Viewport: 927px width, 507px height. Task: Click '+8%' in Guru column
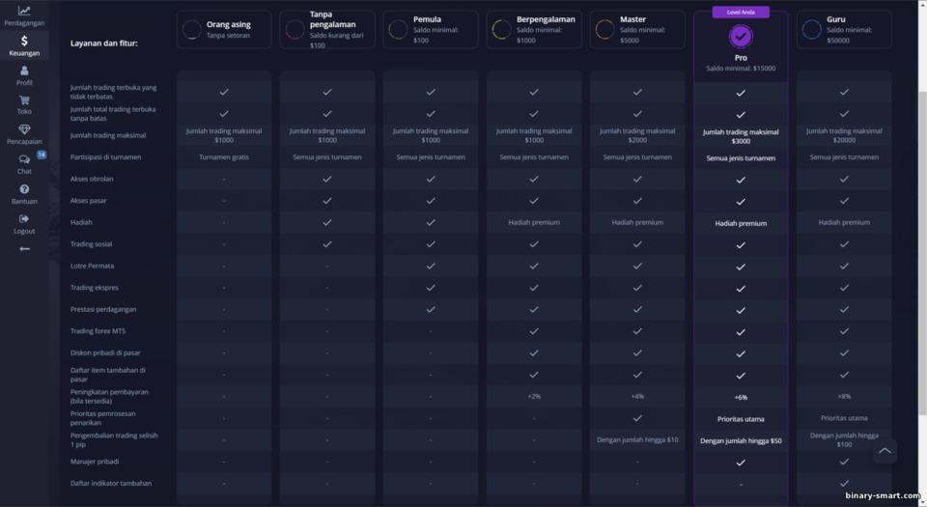click(844, 397)
